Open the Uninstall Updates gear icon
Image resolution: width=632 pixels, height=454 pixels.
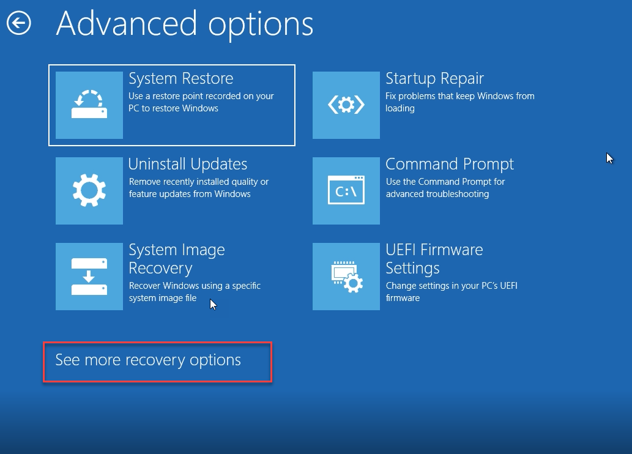(89, 190)
